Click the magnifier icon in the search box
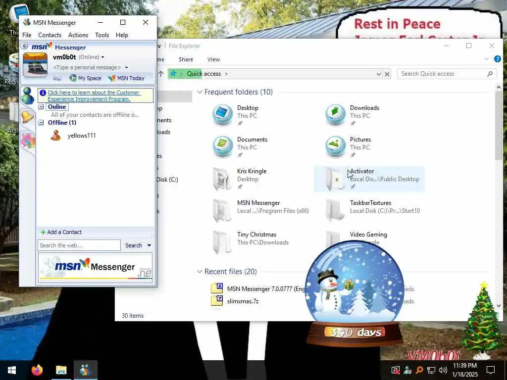The image size is (507, 380). pyautogui.click(x=490, y=74)
